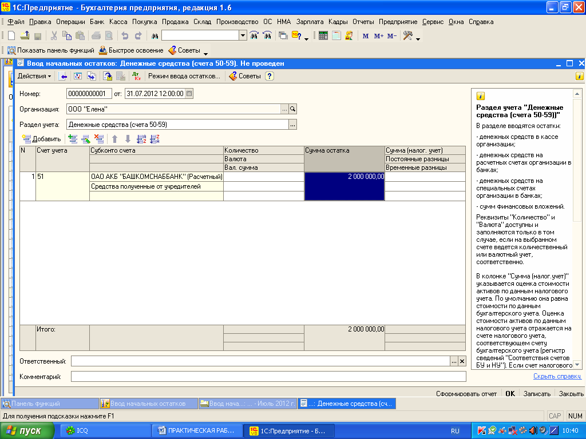Click the organization magnifier open button
586x439 pixels.
(292, 109)
